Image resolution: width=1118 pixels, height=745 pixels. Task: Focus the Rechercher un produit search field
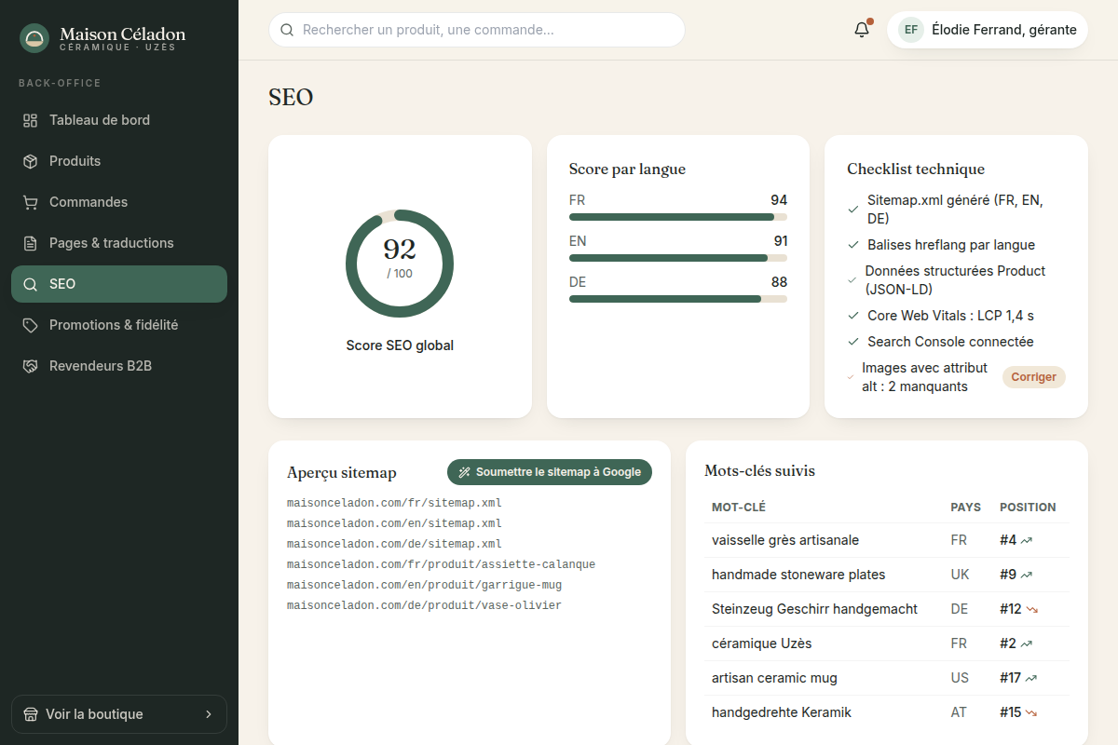tap(477, 30)
